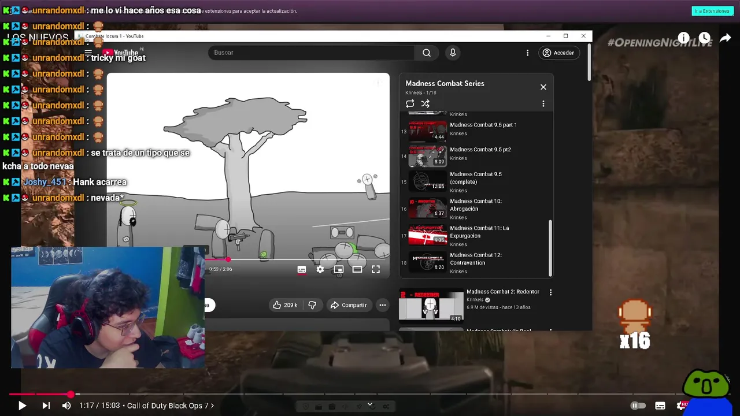
Task: Click the watch later clock icon
Action: [x=704, y=38]
